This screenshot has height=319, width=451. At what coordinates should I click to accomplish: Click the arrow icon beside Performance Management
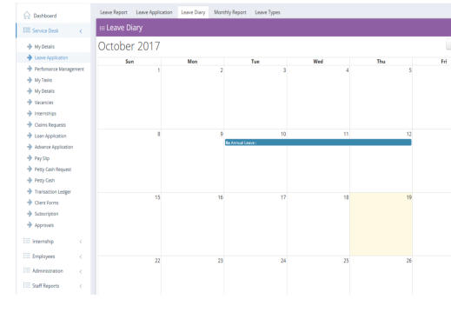point(30,69)
